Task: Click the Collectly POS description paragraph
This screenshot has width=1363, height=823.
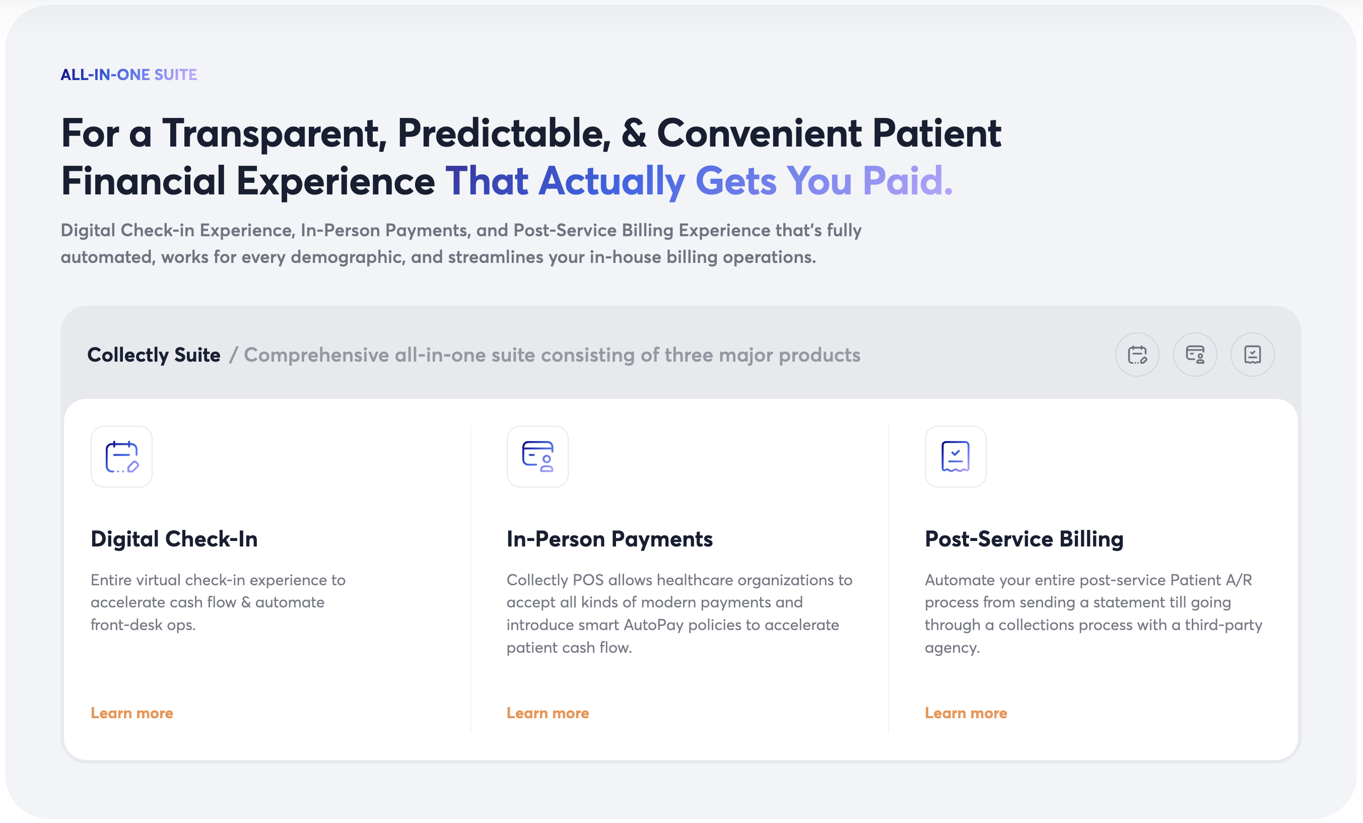Action: tap(679, 613)
